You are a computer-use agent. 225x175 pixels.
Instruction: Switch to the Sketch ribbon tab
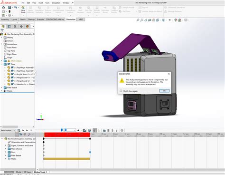23,19
